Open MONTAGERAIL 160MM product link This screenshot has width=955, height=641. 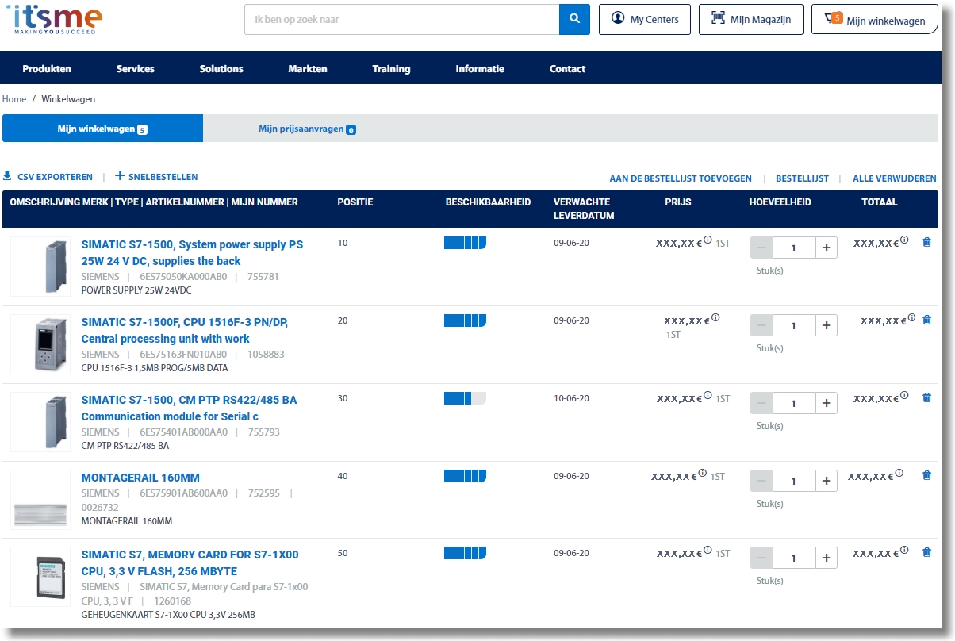tap(140, 478)
